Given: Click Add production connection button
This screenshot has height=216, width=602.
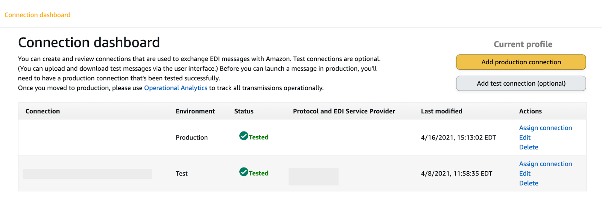Looking at the screenshot, I should click(x=521, y=62).
